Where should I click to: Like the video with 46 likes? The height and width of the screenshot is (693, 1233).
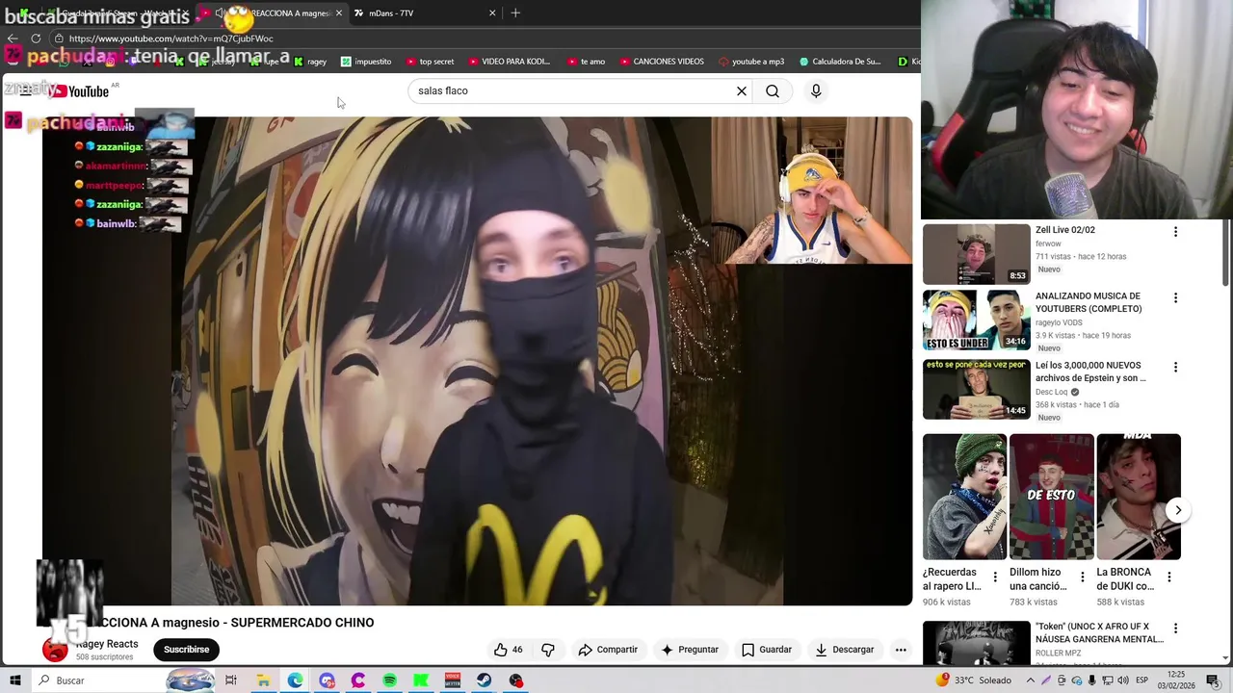pyautogui.click(x=508, y=650)
